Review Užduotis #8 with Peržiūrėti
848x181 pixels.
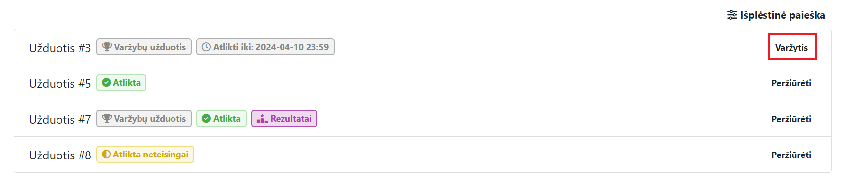(x=791, y=155)
